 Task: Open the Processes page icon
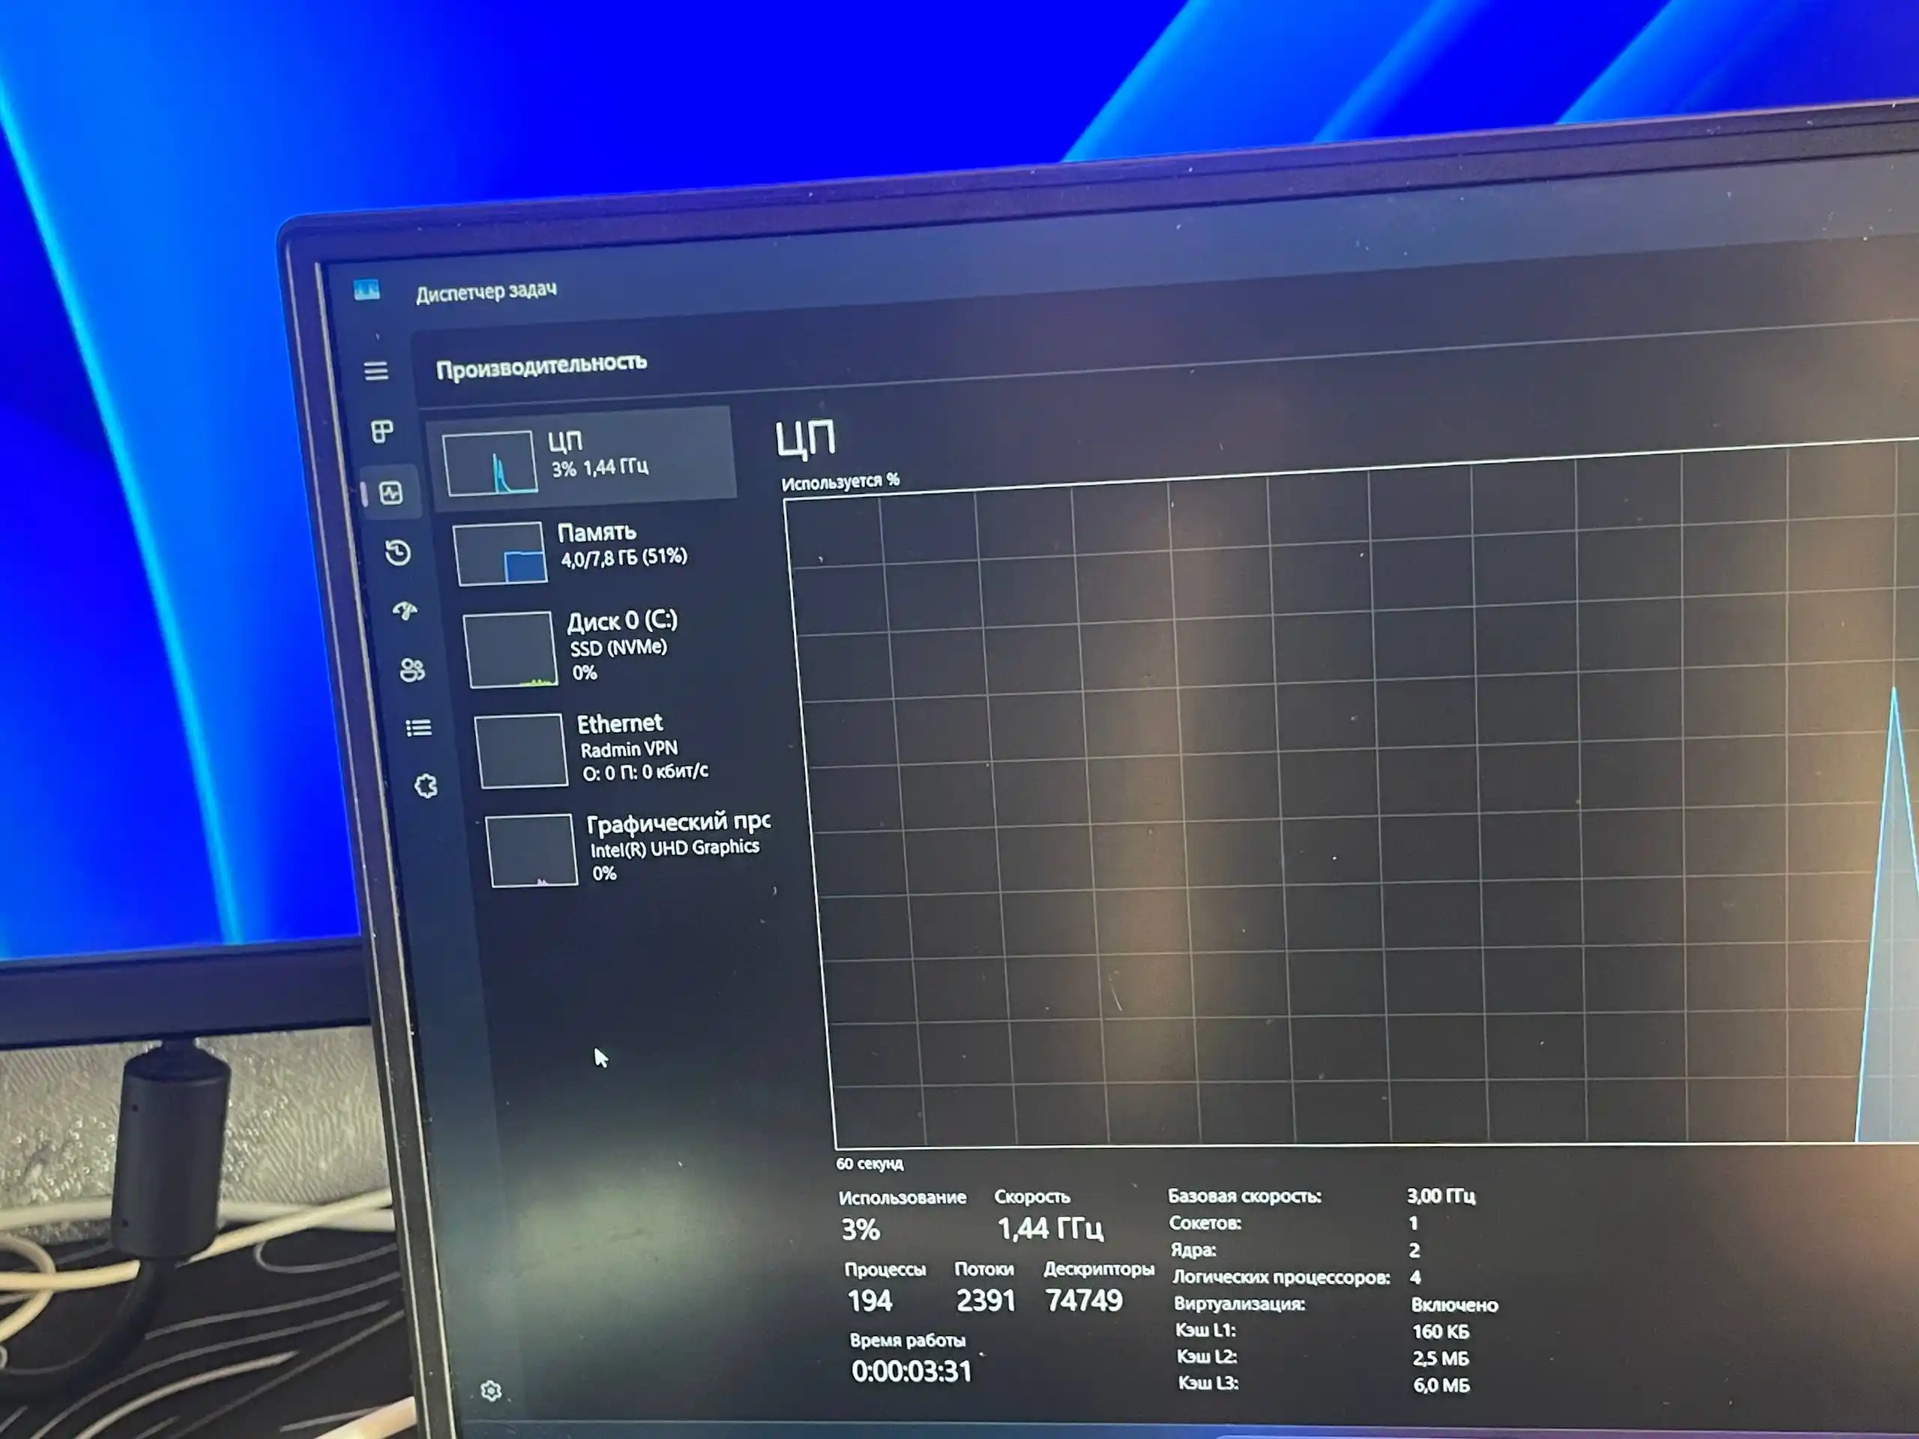pyautogui.click(x=382, y=431)
